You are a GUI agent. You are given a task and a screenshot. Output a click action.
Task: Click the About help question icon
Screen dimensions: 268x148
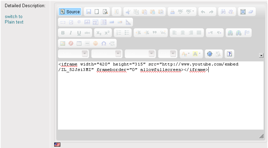[x=230, y=54]
